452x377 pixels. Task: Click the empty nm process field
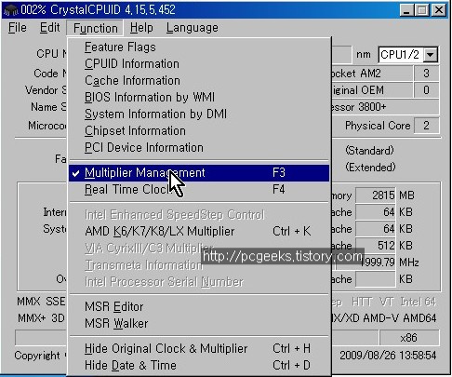coord(341,55)
